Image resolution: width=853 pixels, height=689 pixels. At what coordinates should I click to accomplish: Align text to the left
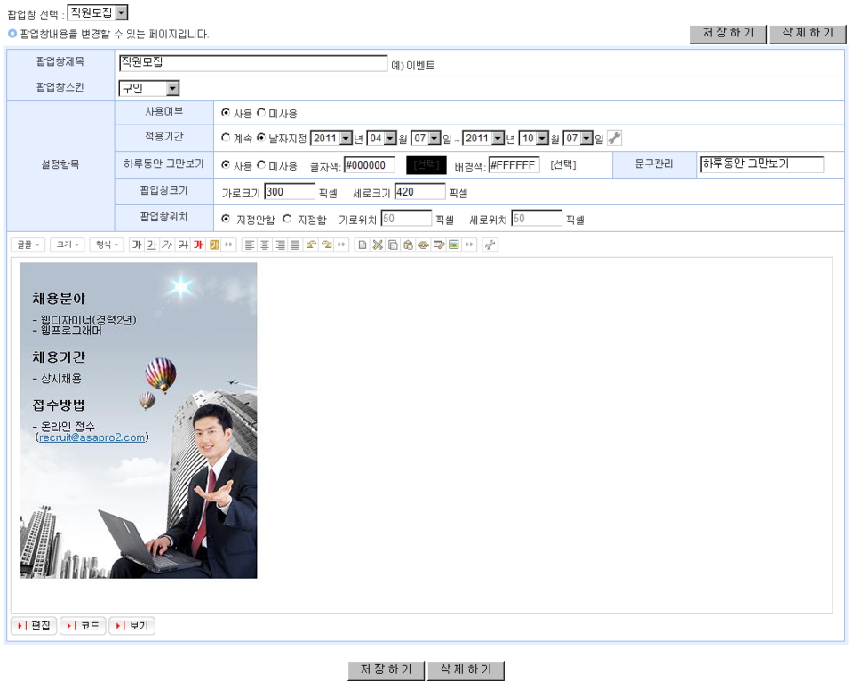250,244
